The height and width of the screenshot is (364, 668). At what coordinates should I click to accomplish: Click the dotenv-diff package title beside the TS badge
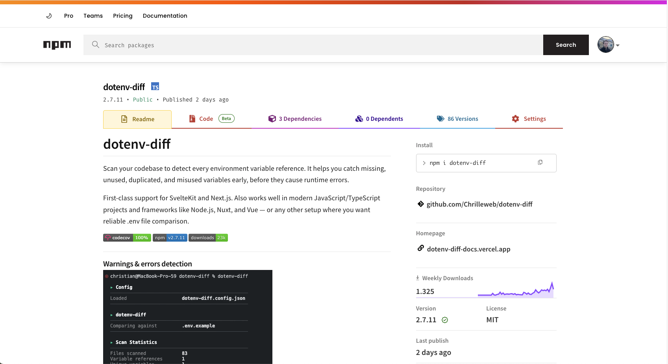pos(124,87)
